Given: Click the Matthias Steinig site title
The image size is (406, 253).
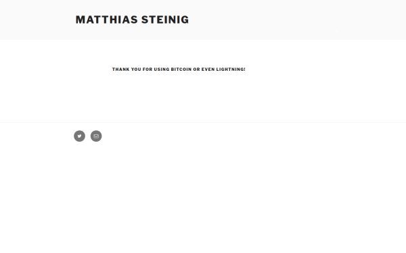Looking at the screenshot, I should (132, 20).
